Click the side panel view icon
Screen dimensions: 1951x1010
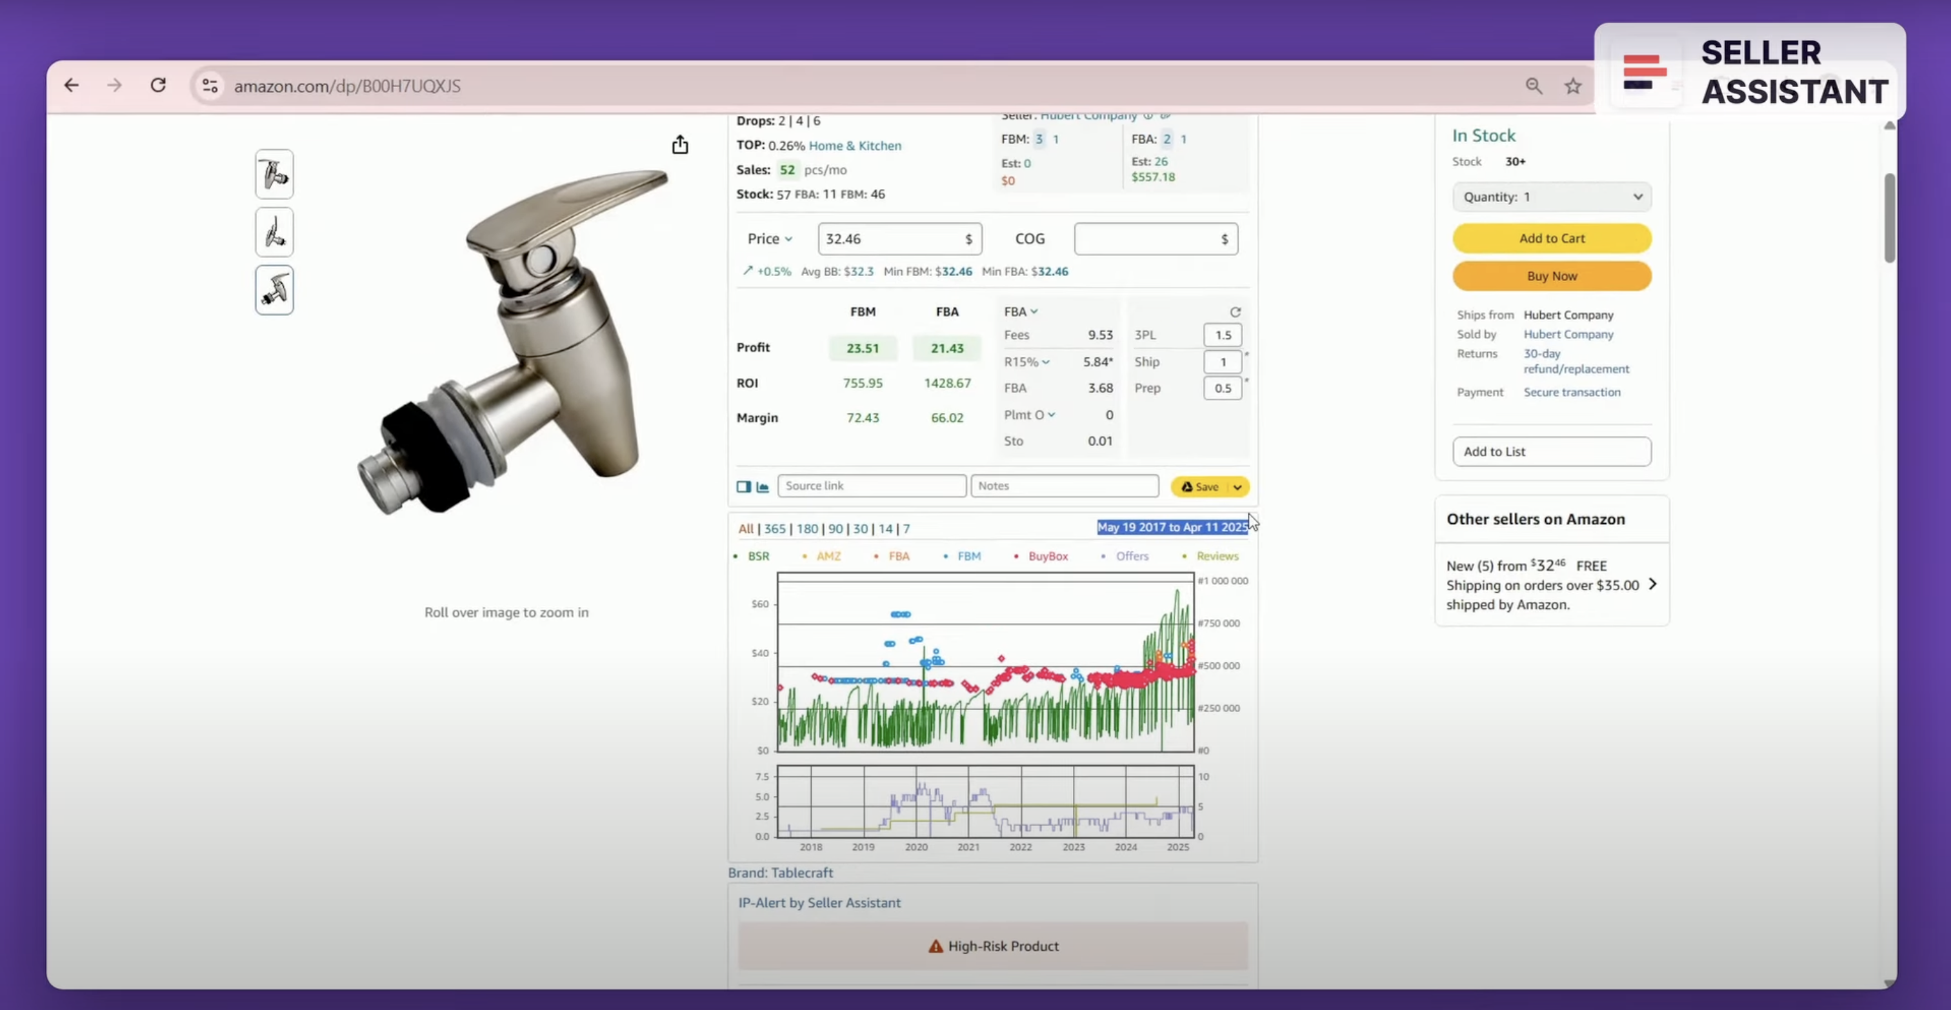point(744,487)
